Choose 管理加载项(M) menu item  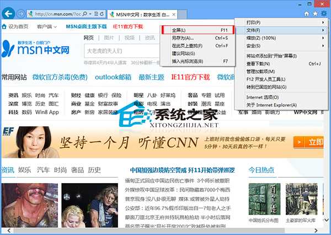[x=281, y=72]
